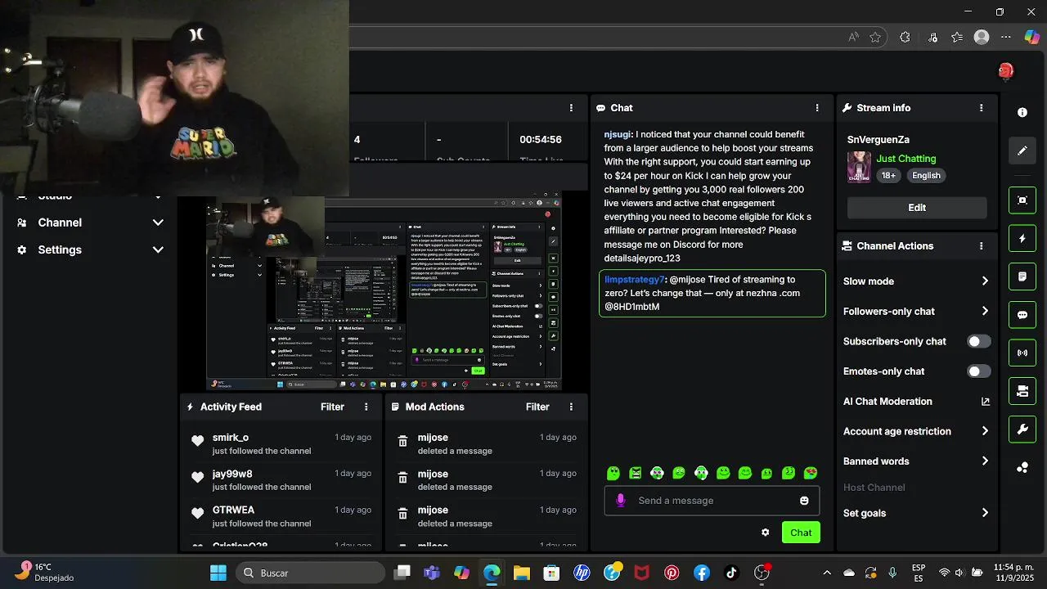Image resolution: width=1047 pixels, height=589 pixels.
Task: Click the lightning bolt icon in right sidebar
Action: (x=1022, y=239)
